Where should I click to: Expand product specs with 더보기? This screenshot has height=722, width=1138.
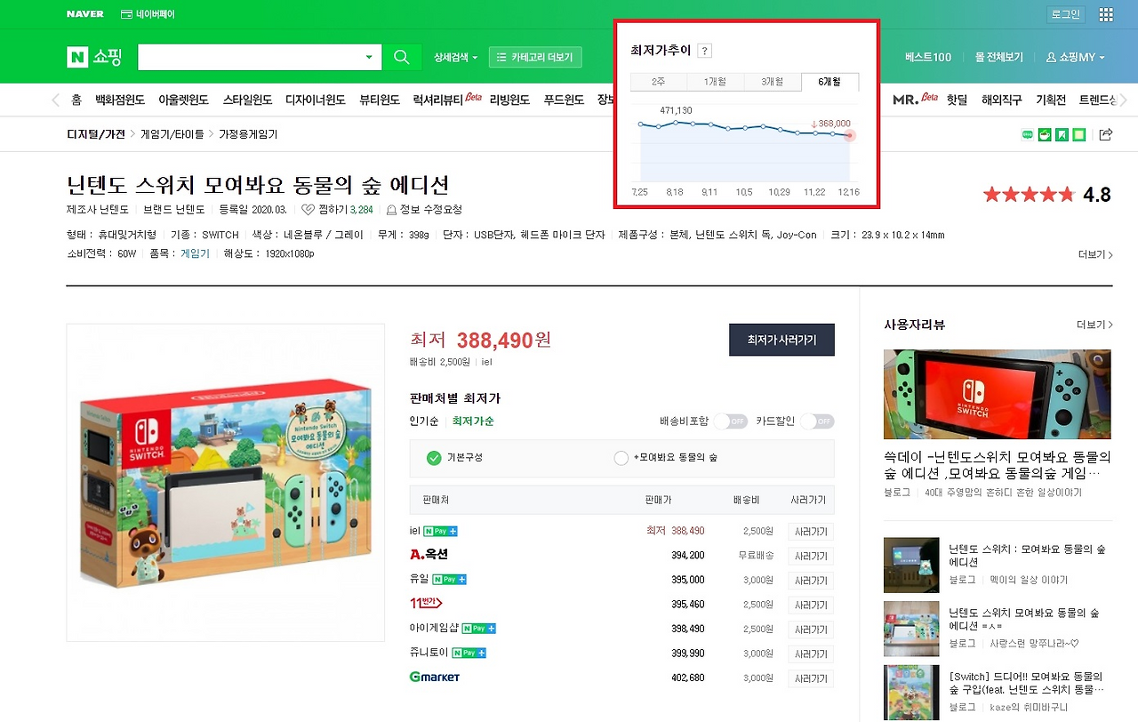pyautogui.click(x=1095, y=255)
